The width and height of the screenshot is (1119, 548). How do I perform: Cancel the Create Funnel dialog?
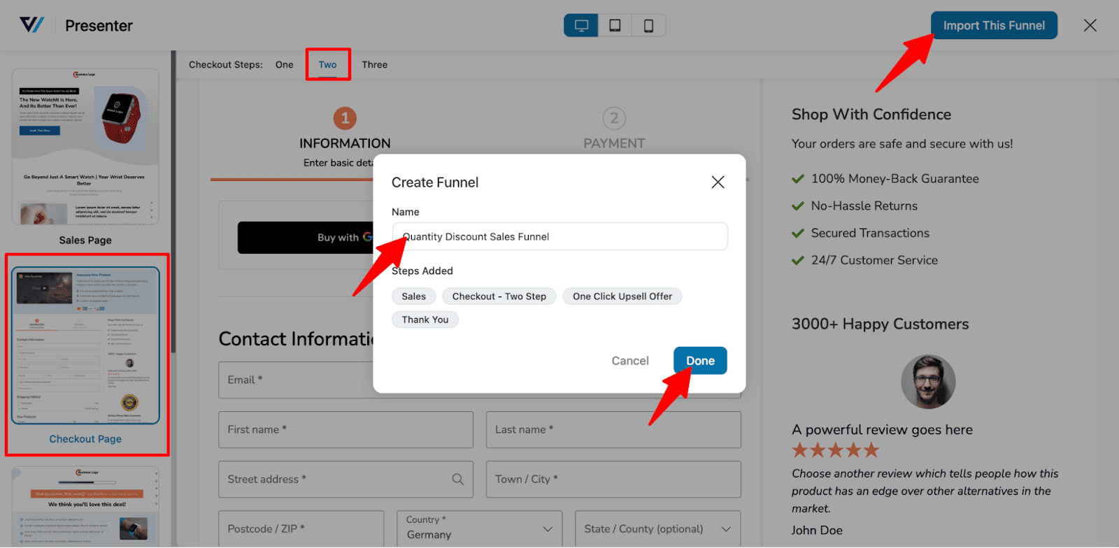click(x=630, y=361)
